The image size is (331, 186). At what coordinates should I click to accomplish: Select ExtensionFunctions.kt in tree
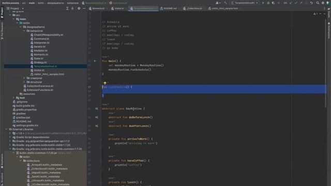coord(40,90)
